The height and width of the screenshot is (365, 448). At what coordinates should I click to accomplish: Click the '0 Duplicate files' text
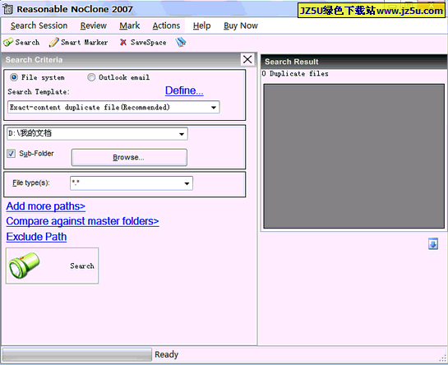point(295,73)
